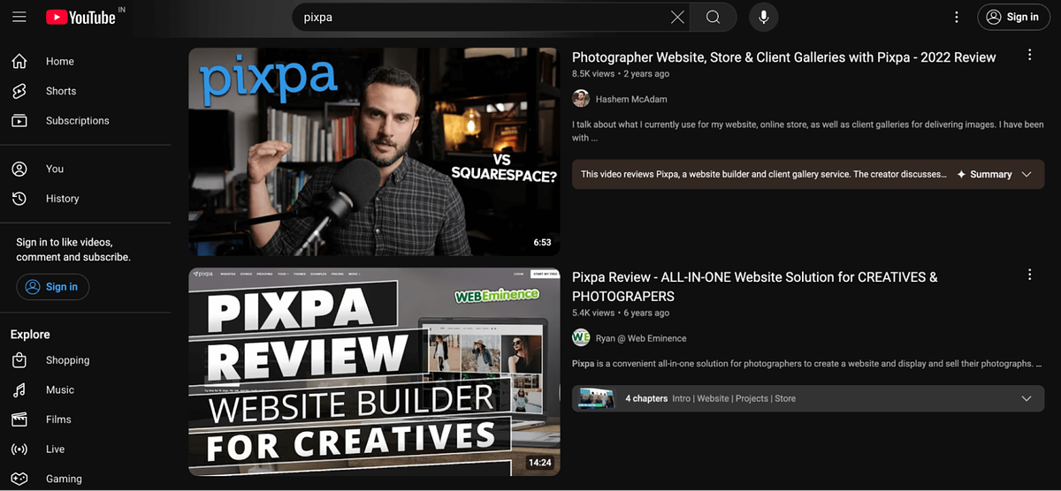The image size is (1061, 491).
Task: Open the You section
Action: click(54, 169)
